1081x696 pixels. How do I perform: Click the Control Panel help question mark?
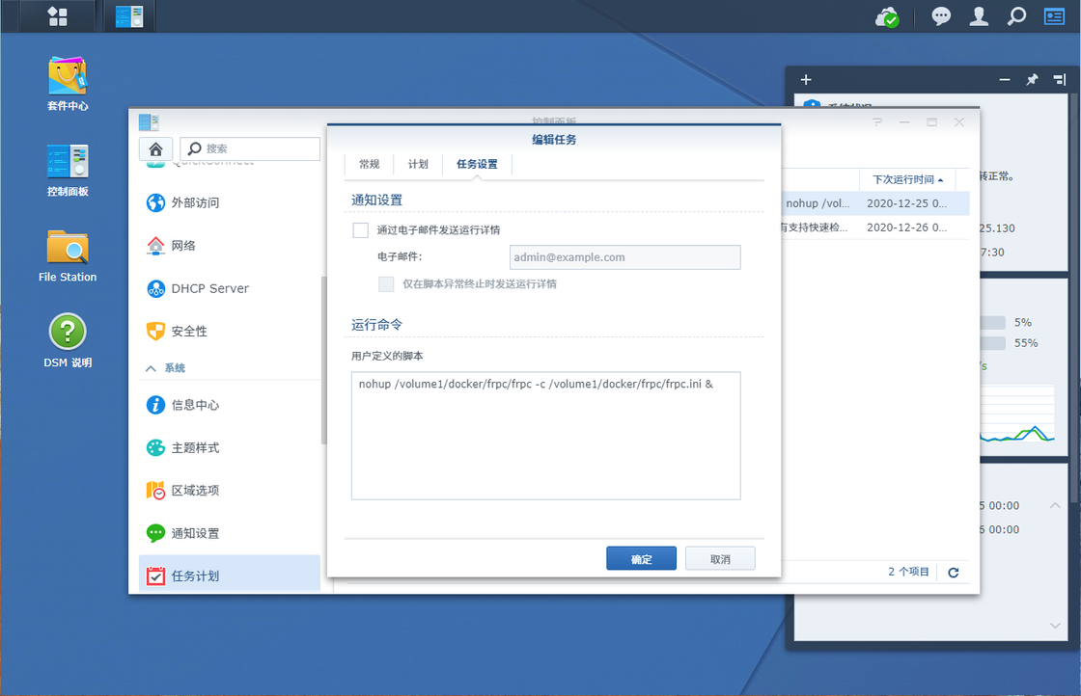(x=877, y=121)
